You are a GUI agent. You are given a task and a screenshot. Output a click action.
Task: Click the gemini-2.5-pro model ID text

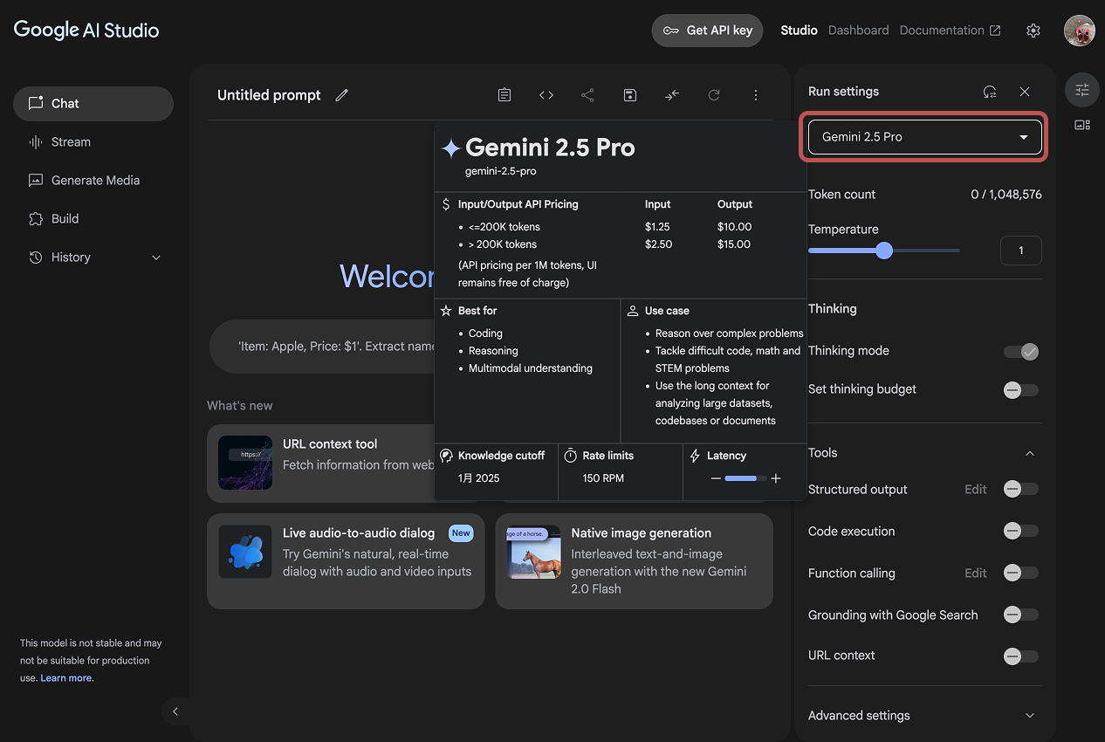pos(501,171)
